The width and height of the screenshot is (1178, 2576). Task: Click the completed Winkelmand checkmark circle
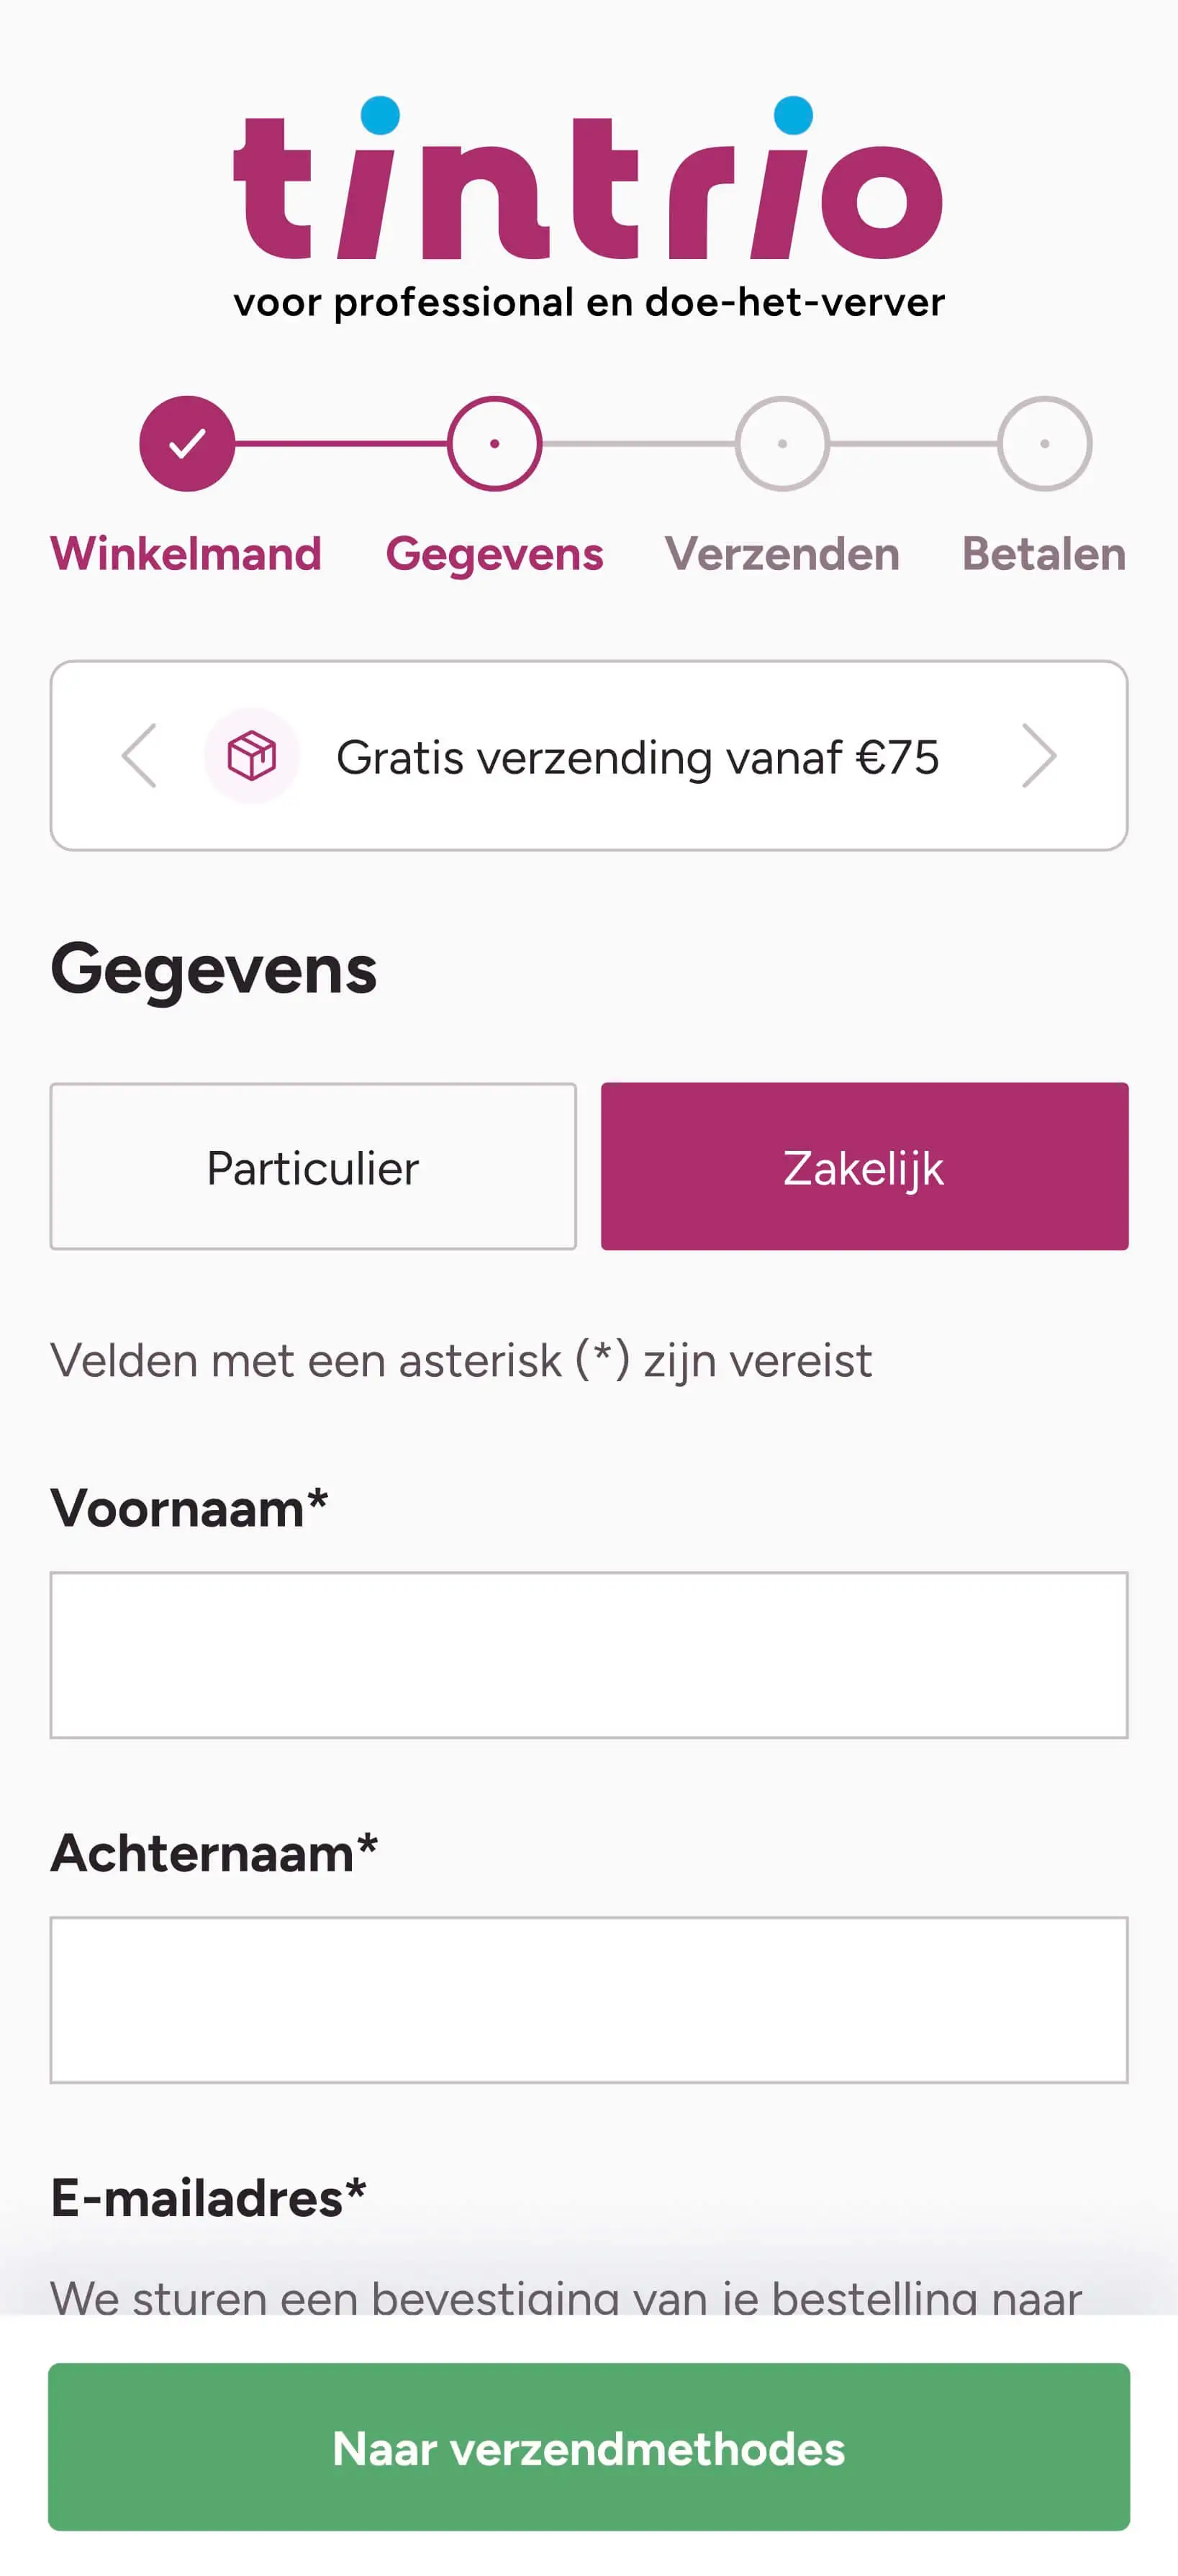pyautogui.click(x=187, y=443)
